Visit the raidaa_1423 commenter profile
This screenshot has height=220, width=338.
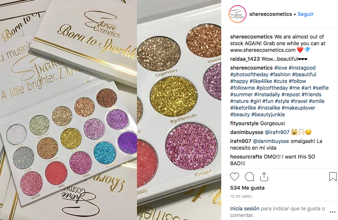tap(245, 59)
